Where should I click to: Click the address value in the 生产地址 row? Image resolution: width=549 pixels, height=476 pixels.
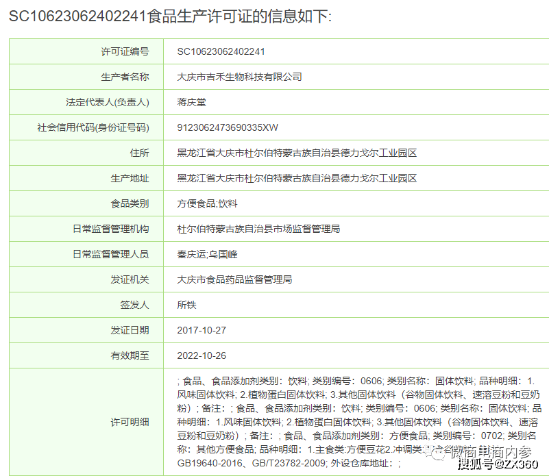point(297,178)
